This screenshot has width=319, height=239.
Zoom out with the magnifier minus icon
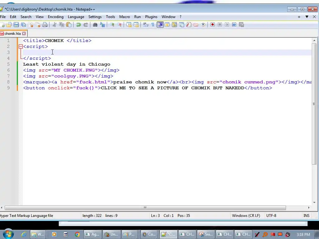119,25
